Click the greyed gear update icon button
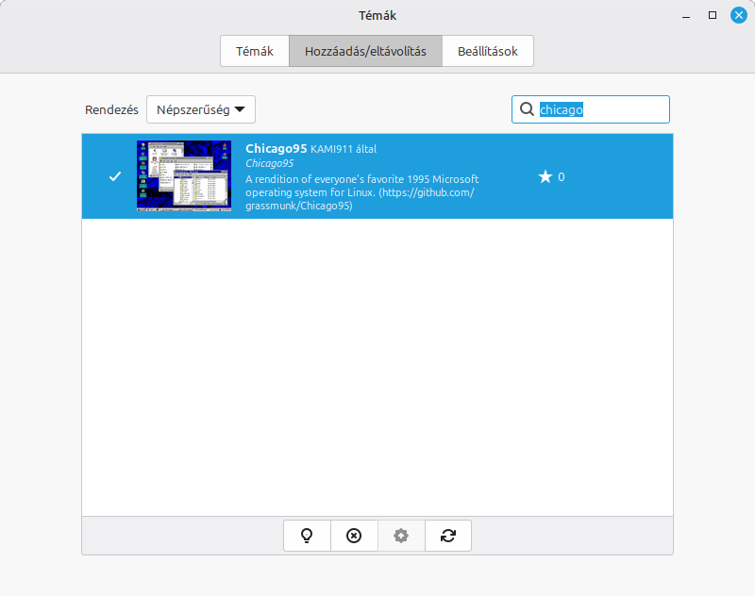Screen dimensions: 755x596 (401, 536)
